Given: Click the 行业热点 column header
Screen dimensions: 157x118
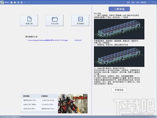Looking at the screenshot, I should pos(45,96).
